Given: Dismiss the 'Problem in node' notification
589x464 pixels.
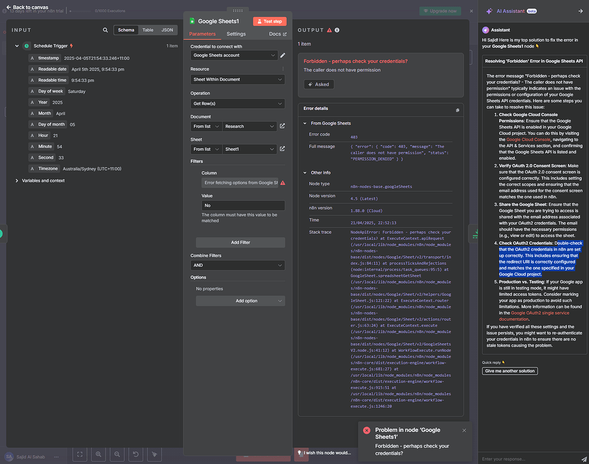Looking at the screenshot, I should [x=464, y=430].
